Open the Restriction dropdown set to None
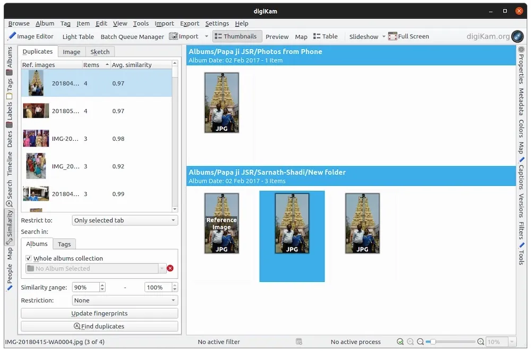This screenshot has height=352, width=531. [x=125, y=301]
